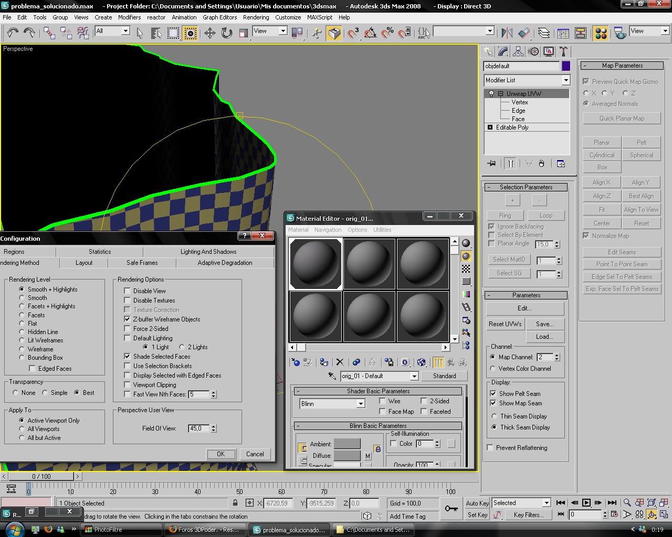
Task: Collapse the Unwrap UVW sub-object tree
Action: (x=500, y=94)
